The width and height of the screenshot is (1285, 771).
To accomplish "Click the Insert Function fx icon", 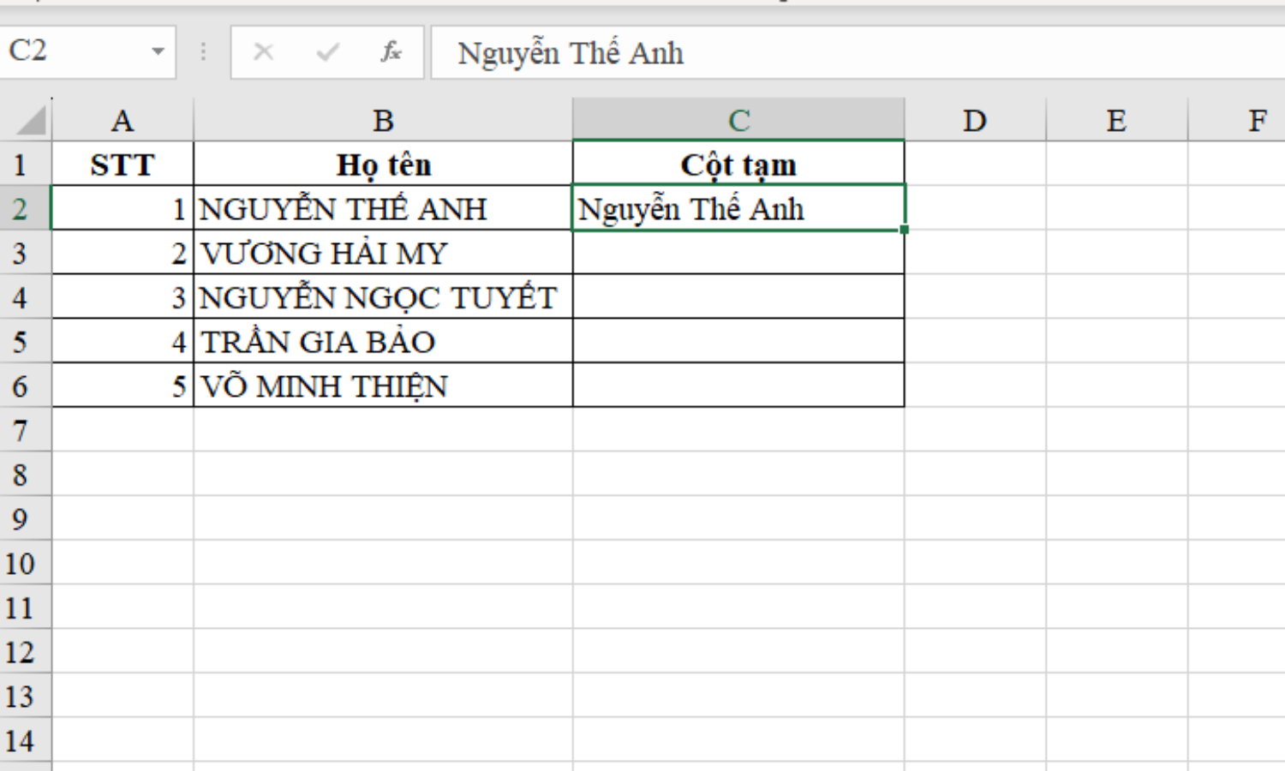I will click(391, 53).
